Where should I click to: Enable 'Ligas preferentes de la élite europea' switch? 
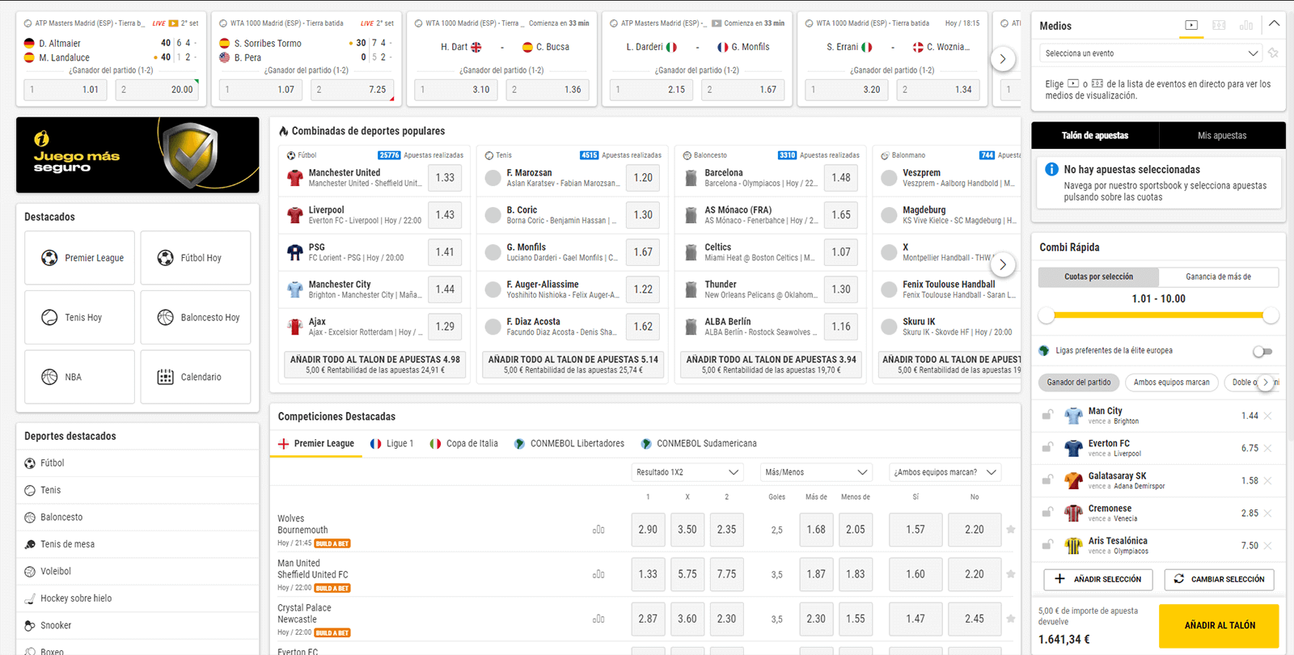1262,351
